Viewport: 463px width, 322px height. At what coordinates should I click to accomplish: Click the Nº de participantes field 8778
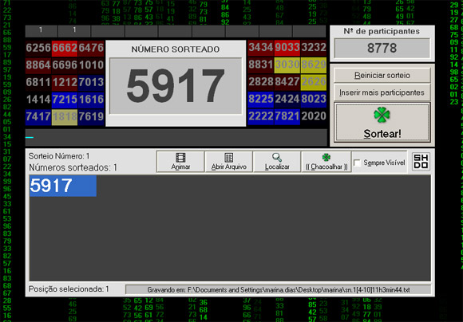pos(382,48)
